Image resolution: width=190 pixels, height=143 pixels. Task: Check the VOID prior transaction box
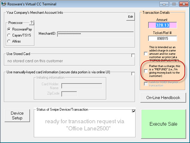pos(146,84)
